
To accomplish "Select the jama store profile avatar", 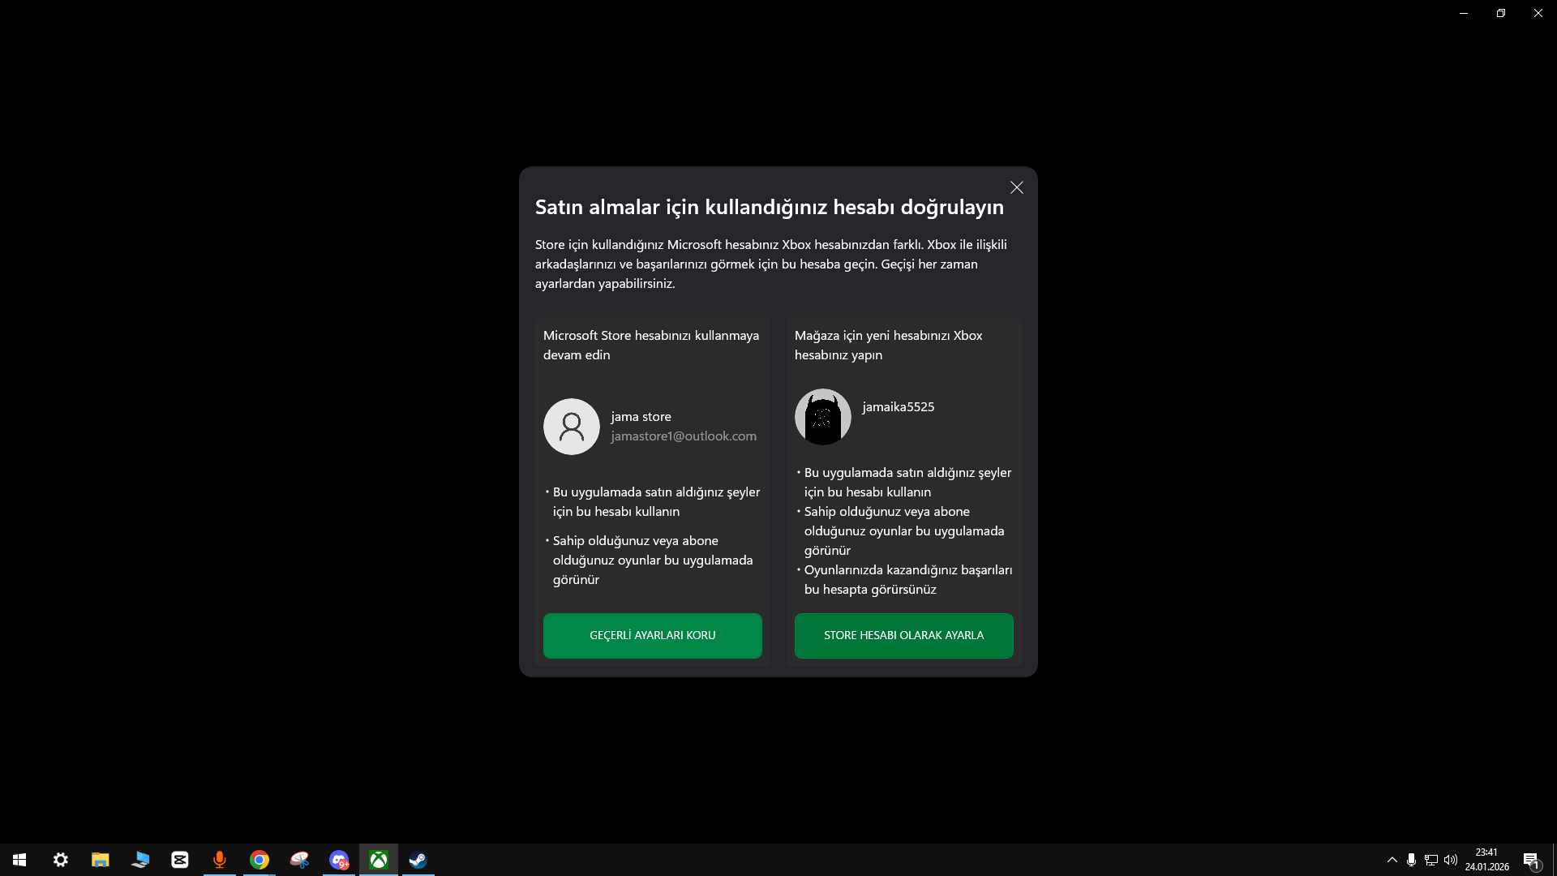I will [572, 427].
